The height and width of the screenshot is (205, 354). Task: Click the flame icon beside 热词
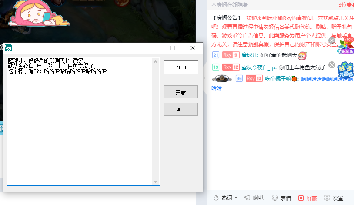[216, 198]
